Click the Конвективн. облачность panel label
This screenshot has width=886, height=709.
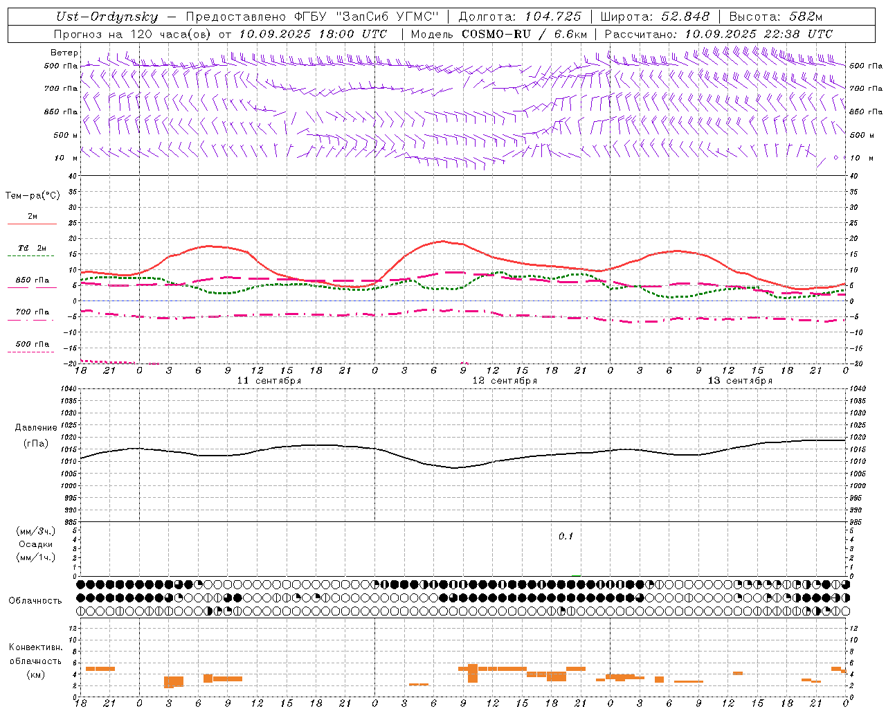(35, 654)
